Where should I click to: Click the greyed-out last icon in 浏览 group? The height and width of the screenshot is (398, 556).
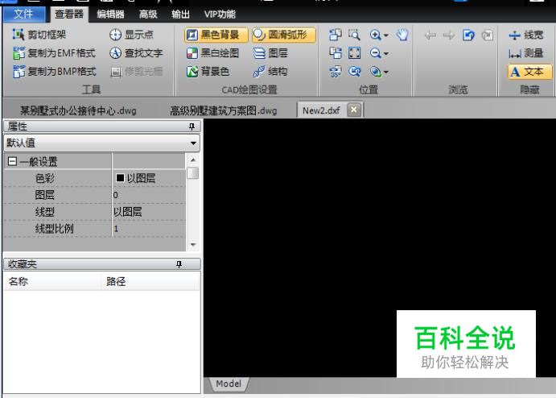tap(488, 35)
